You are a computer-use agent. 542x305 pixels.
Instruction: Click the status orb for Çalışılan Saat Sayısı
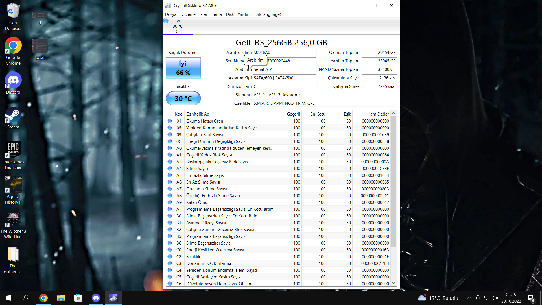(170, 134)
